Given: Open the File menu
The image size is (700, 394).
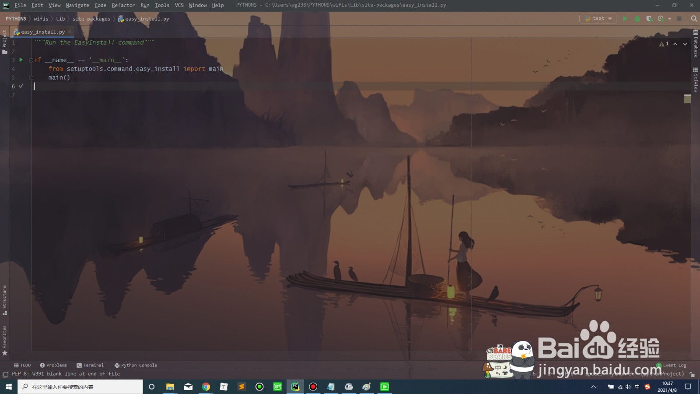Looking at the screenshot, I should [x=20, y=5].
